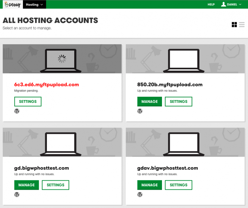248x208 pixels.
Task: Click loading laptop thumbnail of 6c3.ed6 account
Action: [61, 61]
